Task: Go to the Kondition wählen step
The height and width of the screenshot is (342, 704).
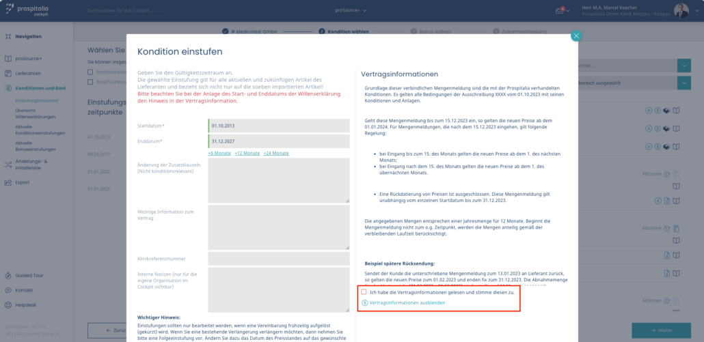Action: pyautogui.click(x=344, y=32)
